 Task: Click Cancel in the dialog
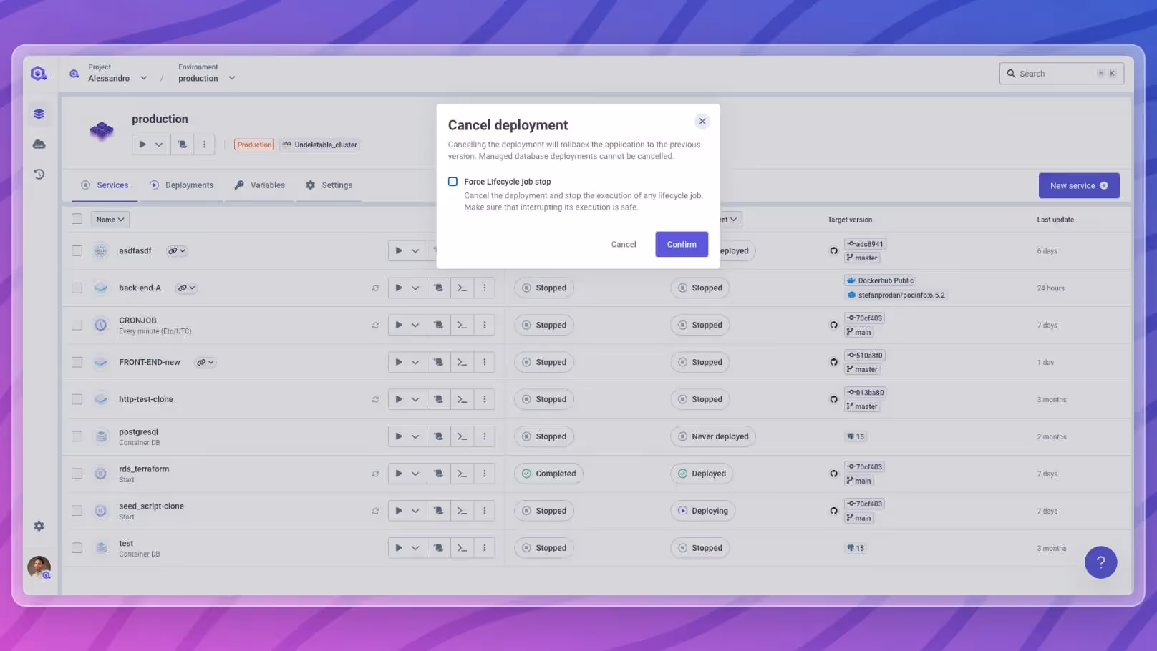pos(624,244)
